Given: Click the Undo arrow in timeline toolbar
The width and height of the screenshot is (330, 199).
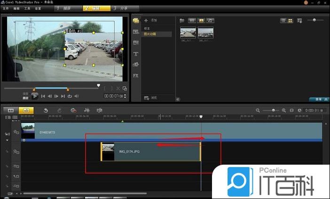Looking at the screenshot, I should click(x=46, y=110).
